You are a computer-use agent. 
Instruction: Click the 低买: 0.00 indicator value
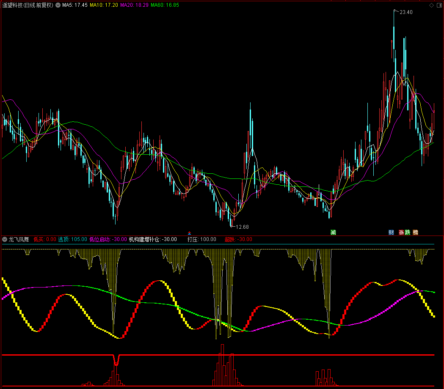pos(45,239)
